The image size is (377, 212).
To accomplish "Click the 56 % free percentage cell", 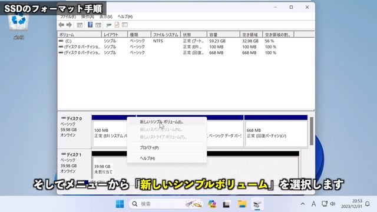I will click(x=270, y=41).
